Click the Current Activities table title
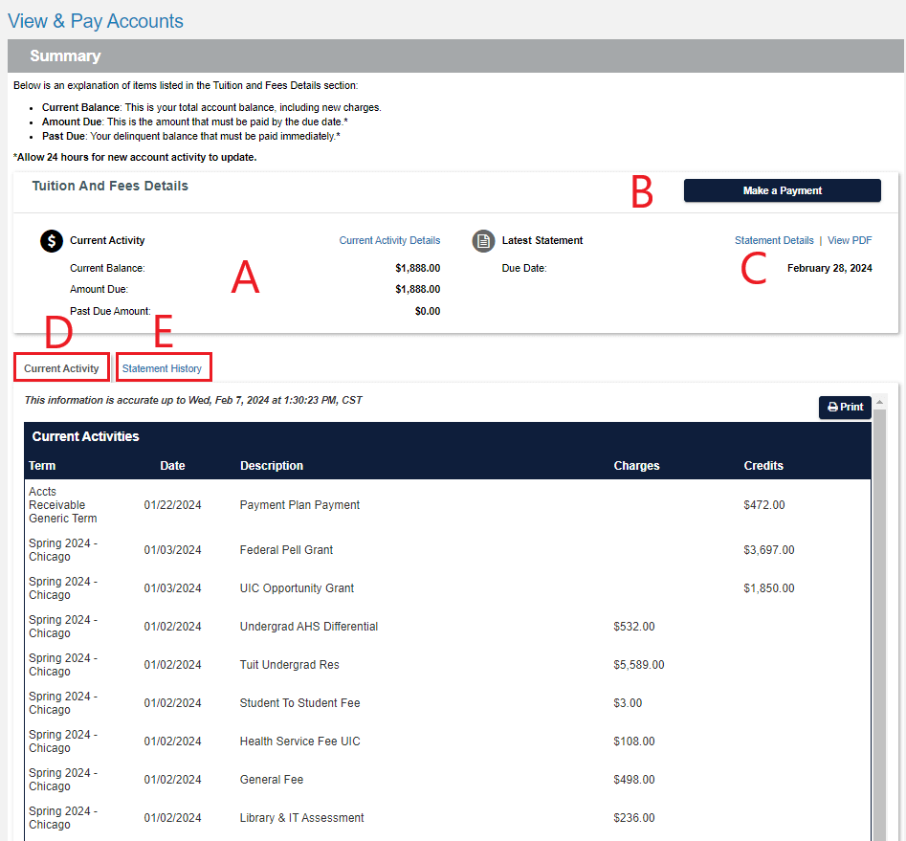 [x=85, y=436]
